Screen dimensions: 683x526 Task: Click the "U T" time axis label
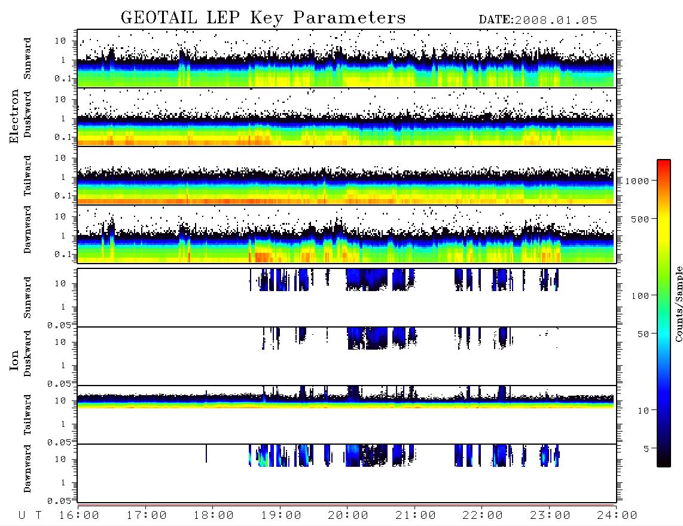30,515
